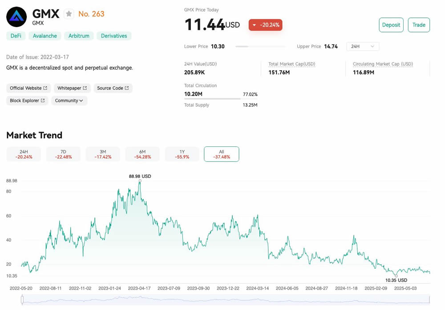445x310 pixels.
Task: Switch to the 1Y trend view
Action: (x=182, y=154)
